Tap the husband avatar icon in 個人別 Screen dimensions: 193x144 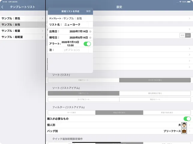click(x=184, y=125)
